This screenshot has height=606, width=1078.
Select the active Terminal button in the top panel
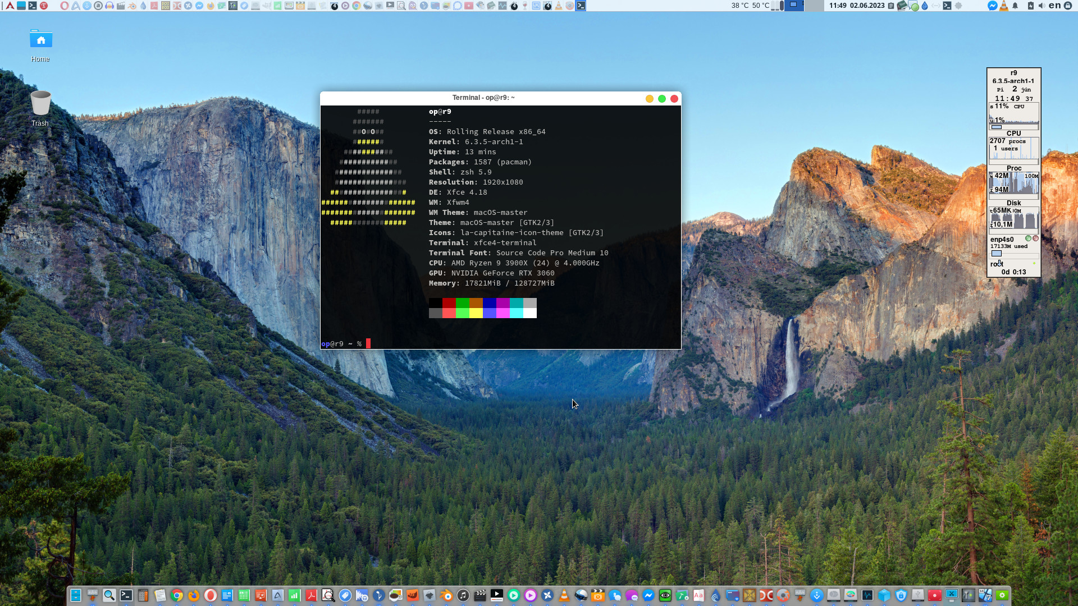(x=581, y=6)
